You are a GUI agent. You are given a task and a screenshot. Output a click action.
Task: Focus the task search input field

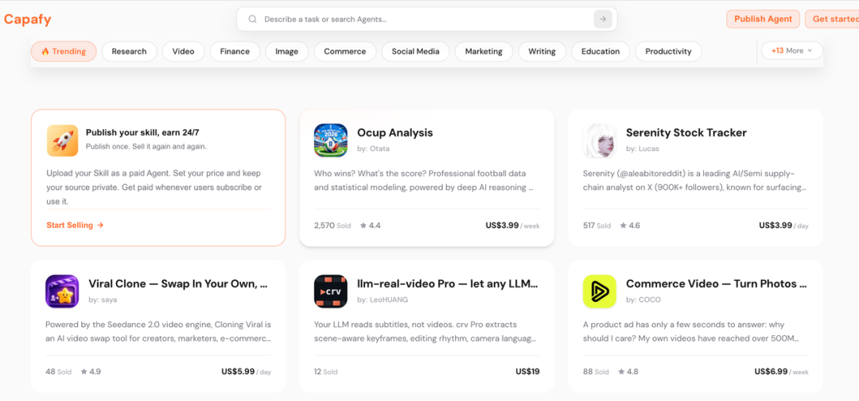pyautogui.click(x=426, y=19)
